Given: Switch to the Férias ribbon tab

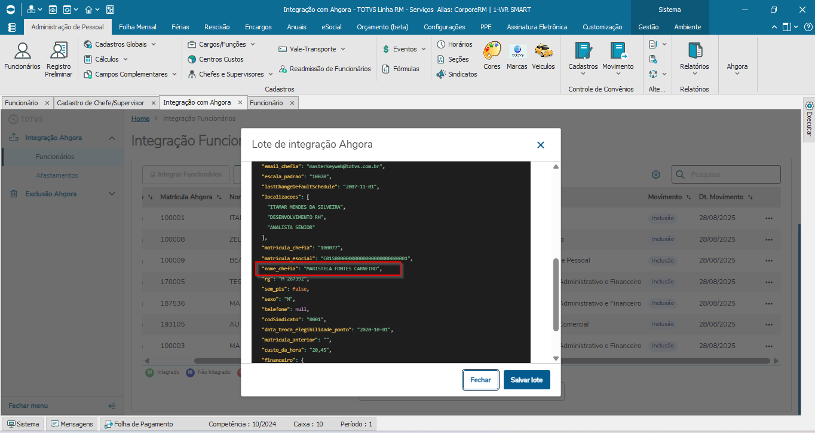Looking at the screenshot, I should click(x=180, y=27).
